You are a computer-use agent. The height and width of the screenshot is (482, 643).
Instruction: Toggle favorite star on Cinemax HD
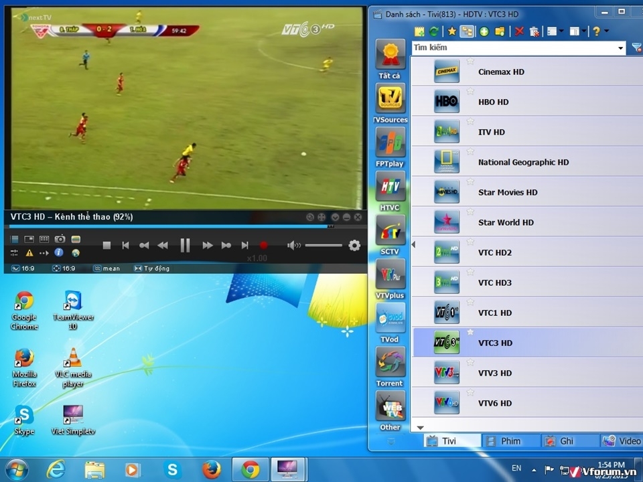[x=470, y=61]
